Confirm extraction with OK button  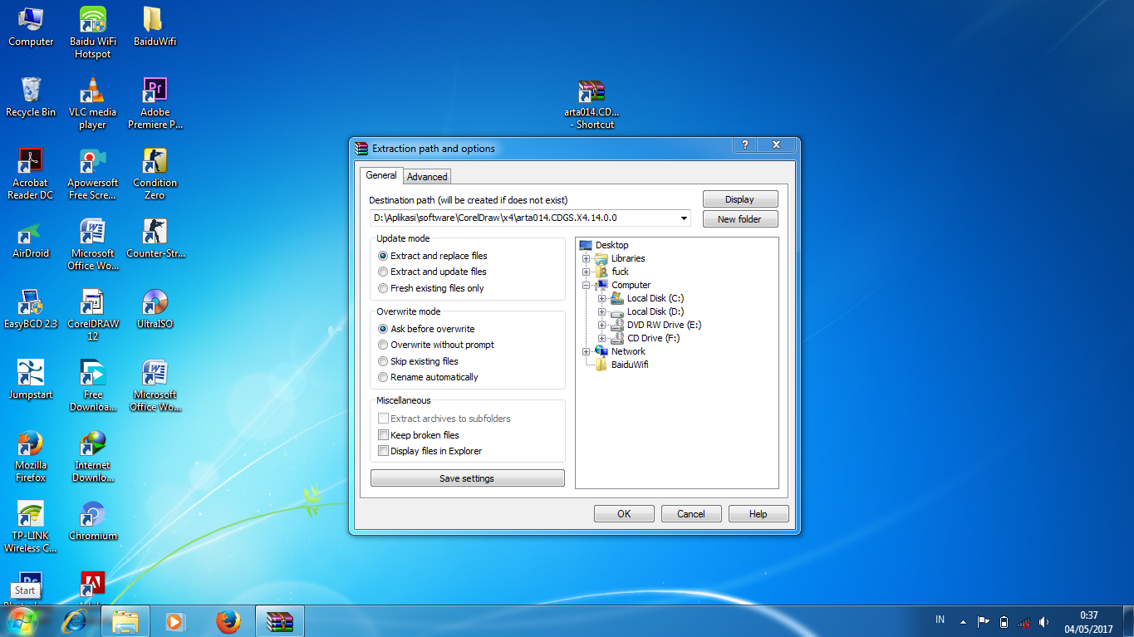click(x=624, y=514)
